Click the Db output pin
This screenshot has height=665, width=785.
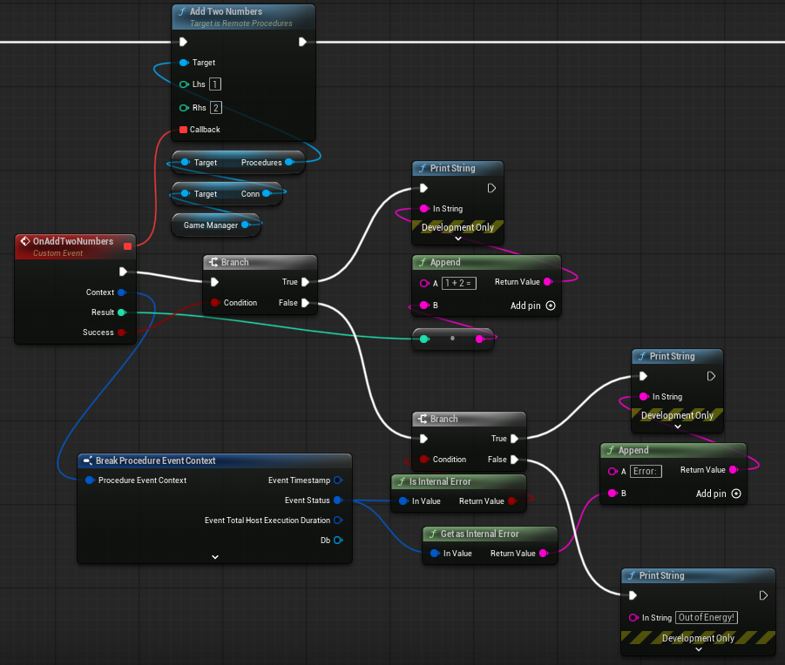click(x=337, y=541)
